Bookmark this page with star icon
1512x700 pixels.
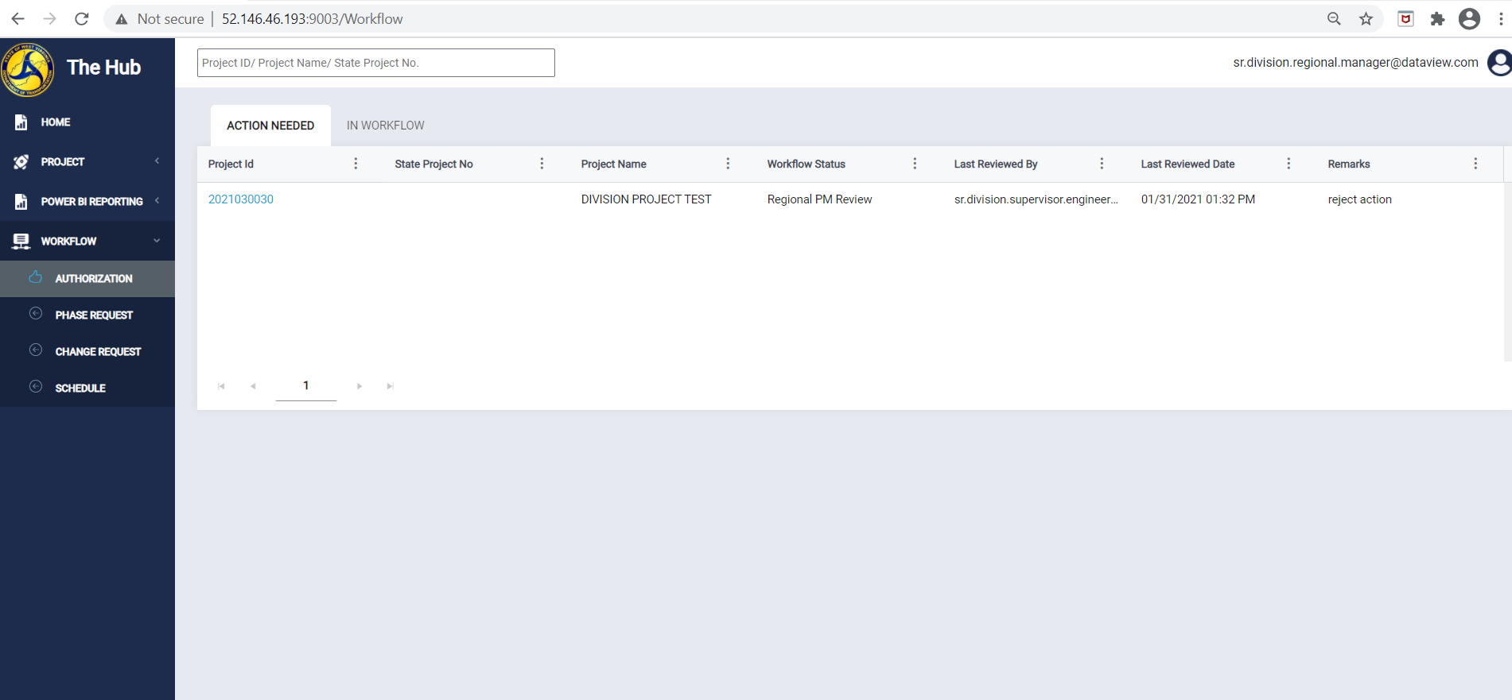click(1366, 19)
